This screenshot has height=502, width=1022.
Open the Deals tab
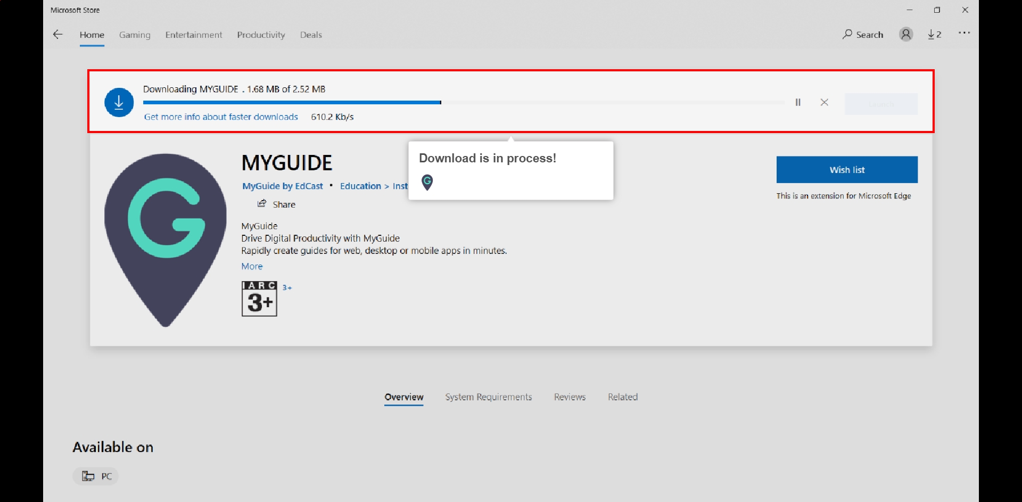tap(311, 35)
